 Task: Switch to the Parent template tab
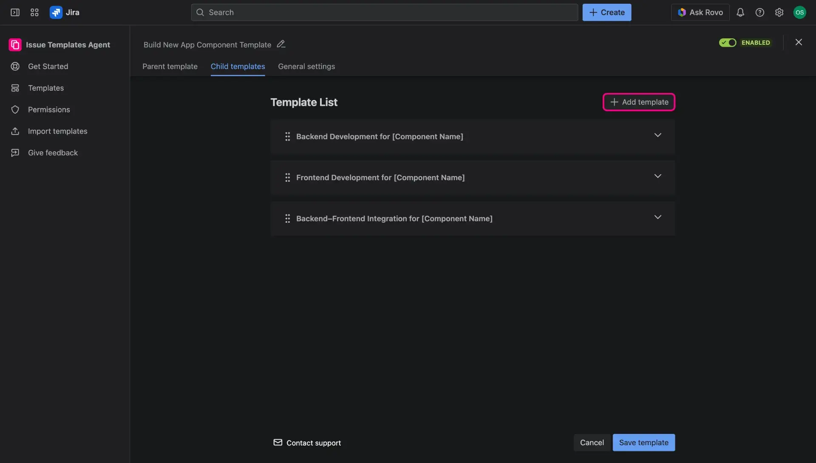point(170,67)
